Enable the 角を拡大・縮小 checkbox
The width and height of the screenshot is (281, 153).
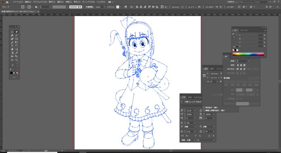click(x=204, y=108)
